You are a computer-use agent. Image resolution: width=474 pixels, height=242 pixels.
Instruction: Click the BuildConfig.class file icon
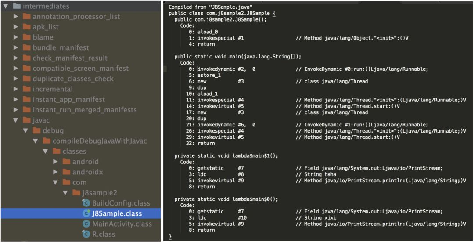click(x=86, y=203)
